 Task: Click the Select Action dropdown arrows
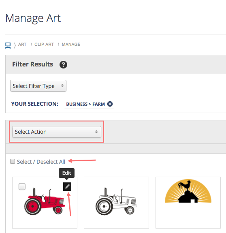click(96, 132)
